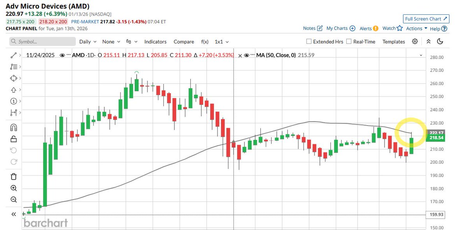
Task: Click the AMD ·1D· series label
Action: pyautogui.click(x=84, y=56)
